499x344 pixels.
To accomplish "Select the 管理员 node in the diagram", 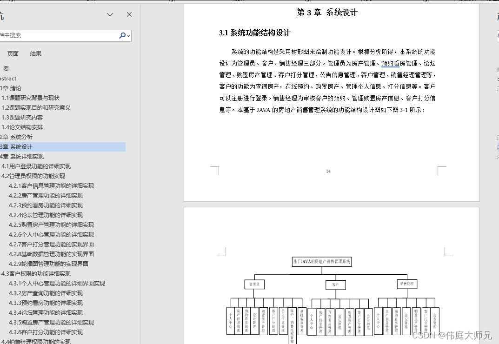I will 254,284.
